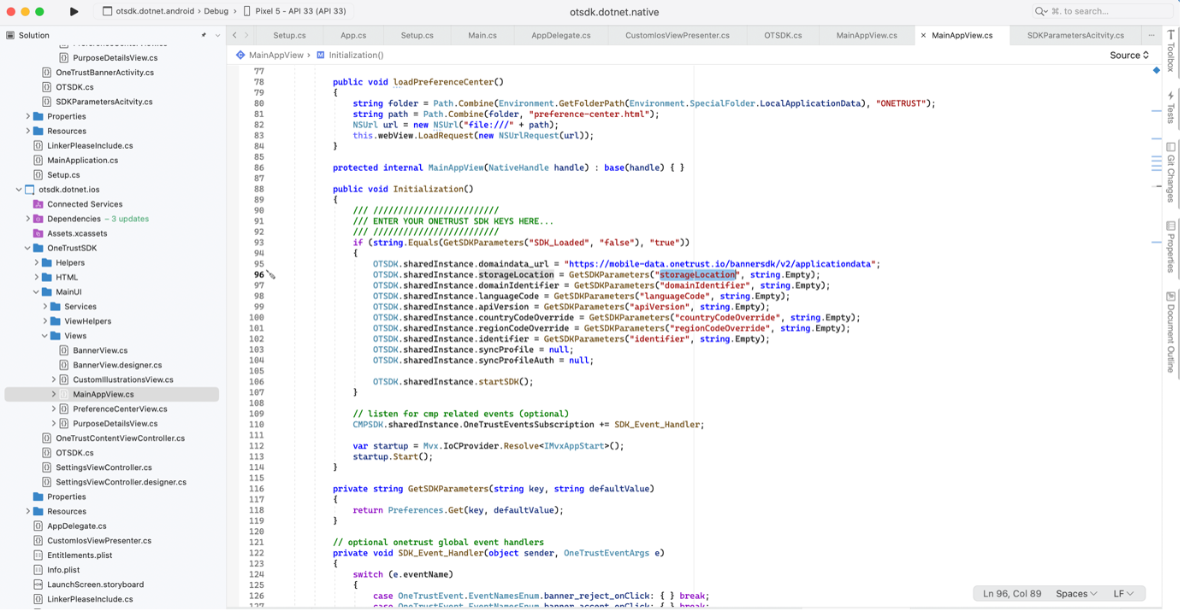Expand the HTML folder
The width and height of the screenshot is (1184, 611).
[36, 277]
